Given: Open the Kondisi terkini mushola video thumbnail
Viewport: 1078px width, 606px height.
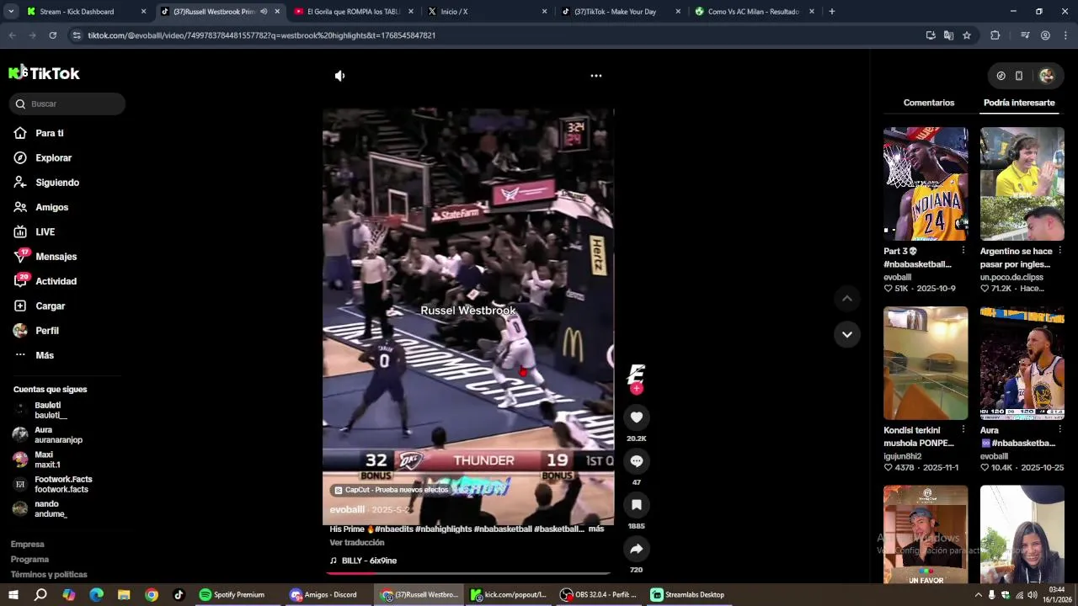Looking at the screenshot, I should click(926, 363).
